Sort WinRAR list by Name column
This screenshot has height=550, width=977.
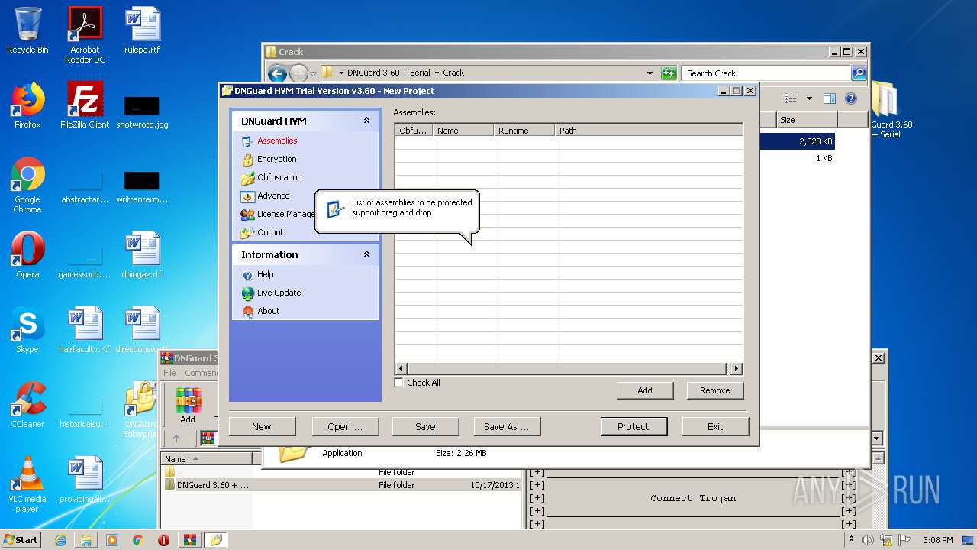(x=207, y=458)
